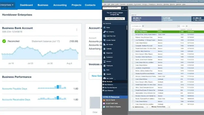Open the Vendors menu in menu bar
The width and height of the screenshot is (204, 115).
point(144,4)
